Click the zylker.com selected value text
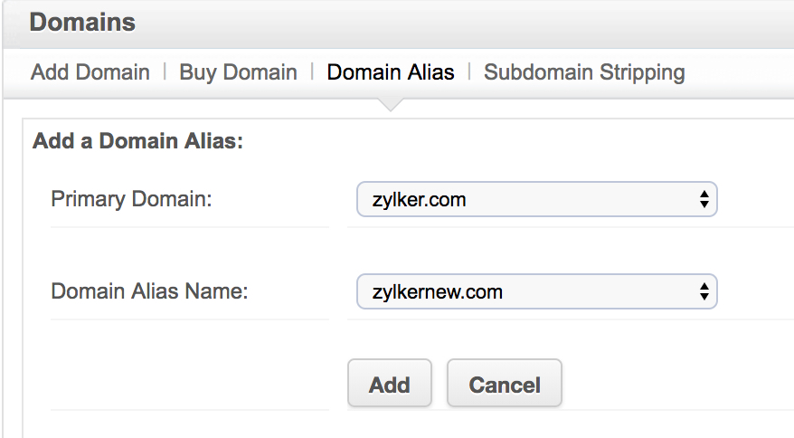 (419, 200)
